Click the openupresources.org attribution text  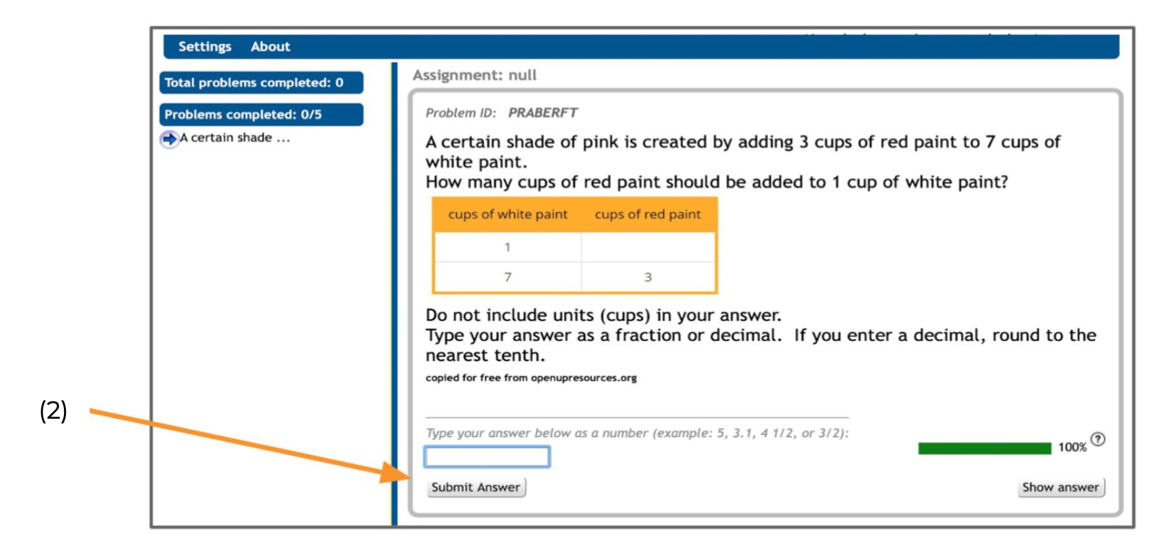(x=530, y=378)
